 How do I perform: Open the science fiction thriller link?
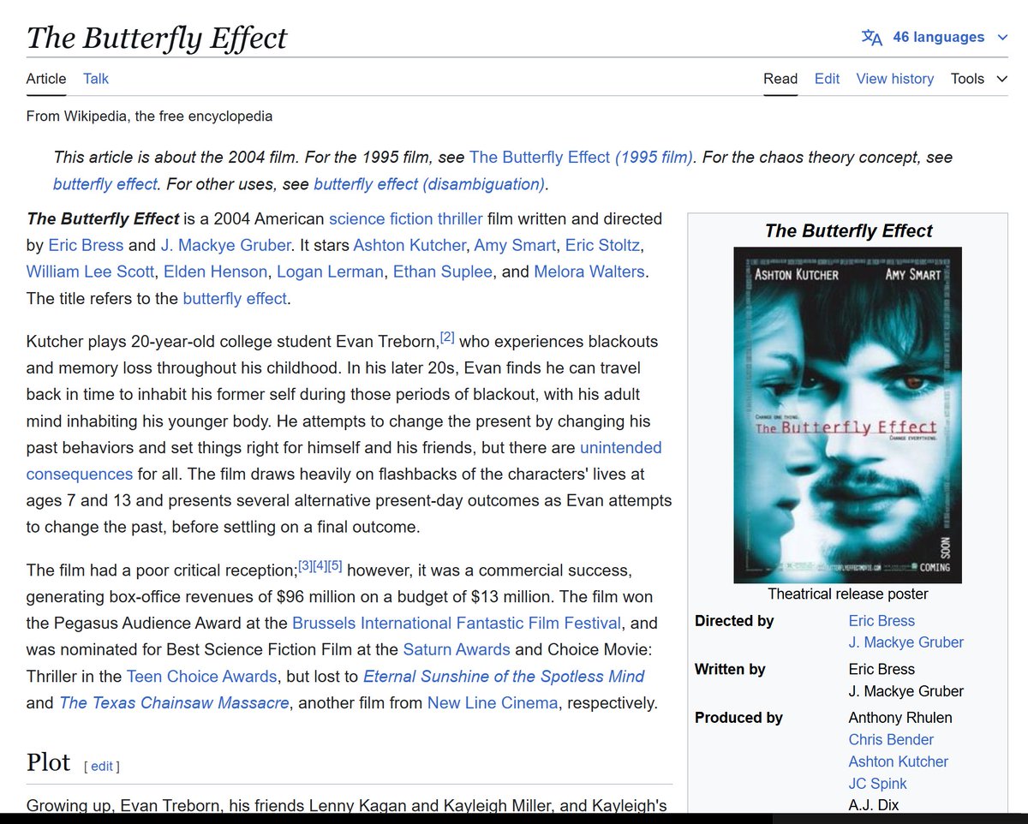[x=406, y=218]
